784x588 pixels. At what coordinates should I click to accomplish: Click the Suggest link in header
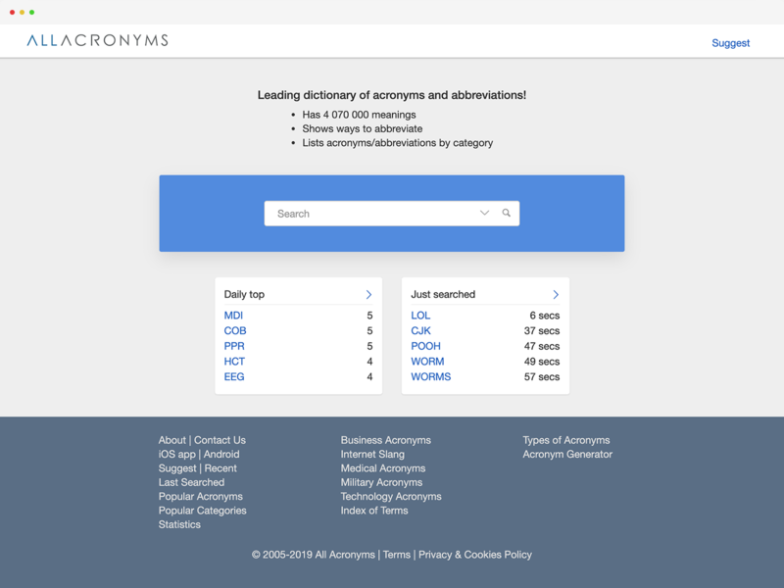coord(730,43)
